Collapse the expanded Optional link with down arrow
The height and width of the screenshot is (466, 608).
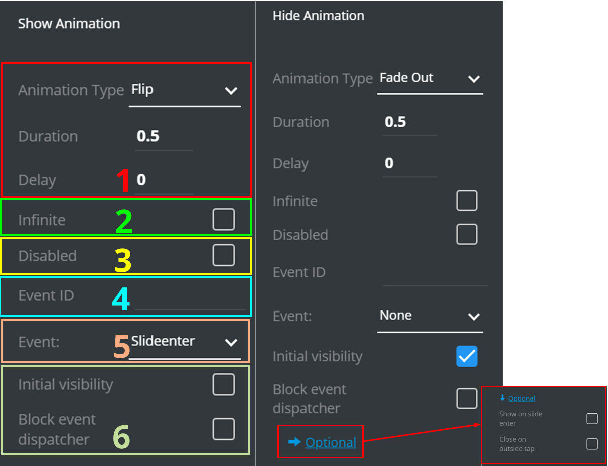pos(521,398)
